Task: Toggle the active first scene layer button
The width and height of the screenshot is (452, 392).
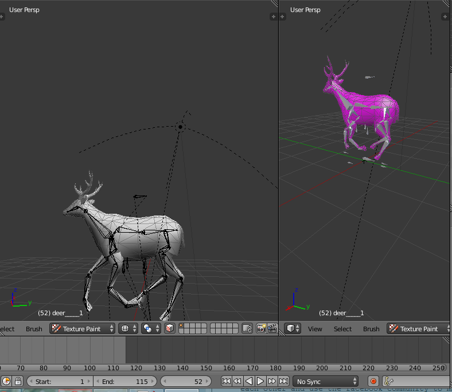Action: (x=181, y=326)
